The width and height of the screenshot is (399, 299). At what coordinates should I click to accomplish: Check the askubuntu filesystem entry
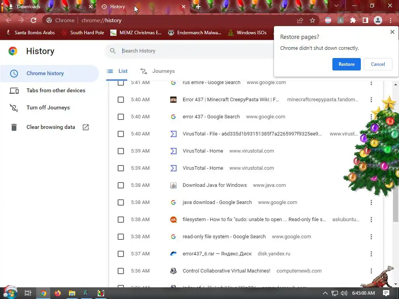(121, 220)
